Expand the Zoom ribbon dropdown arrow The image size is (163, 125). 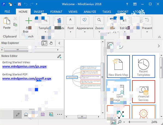pyautogui.click(x=99, y=32)
